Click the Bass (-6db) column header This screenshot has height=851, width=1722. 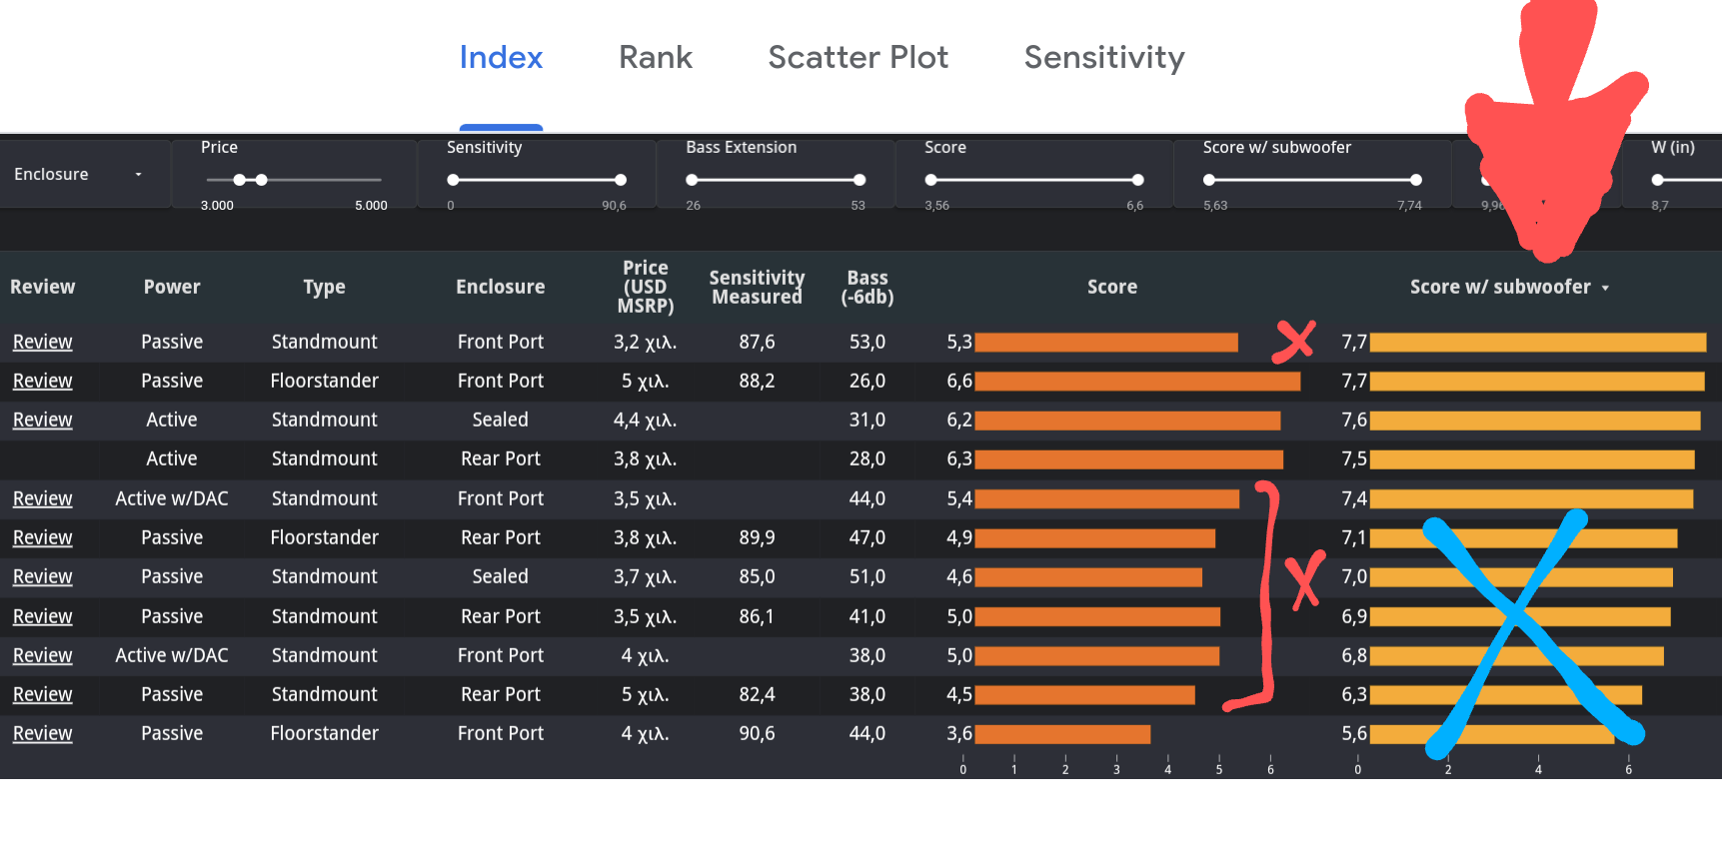[x=866, y=288]
